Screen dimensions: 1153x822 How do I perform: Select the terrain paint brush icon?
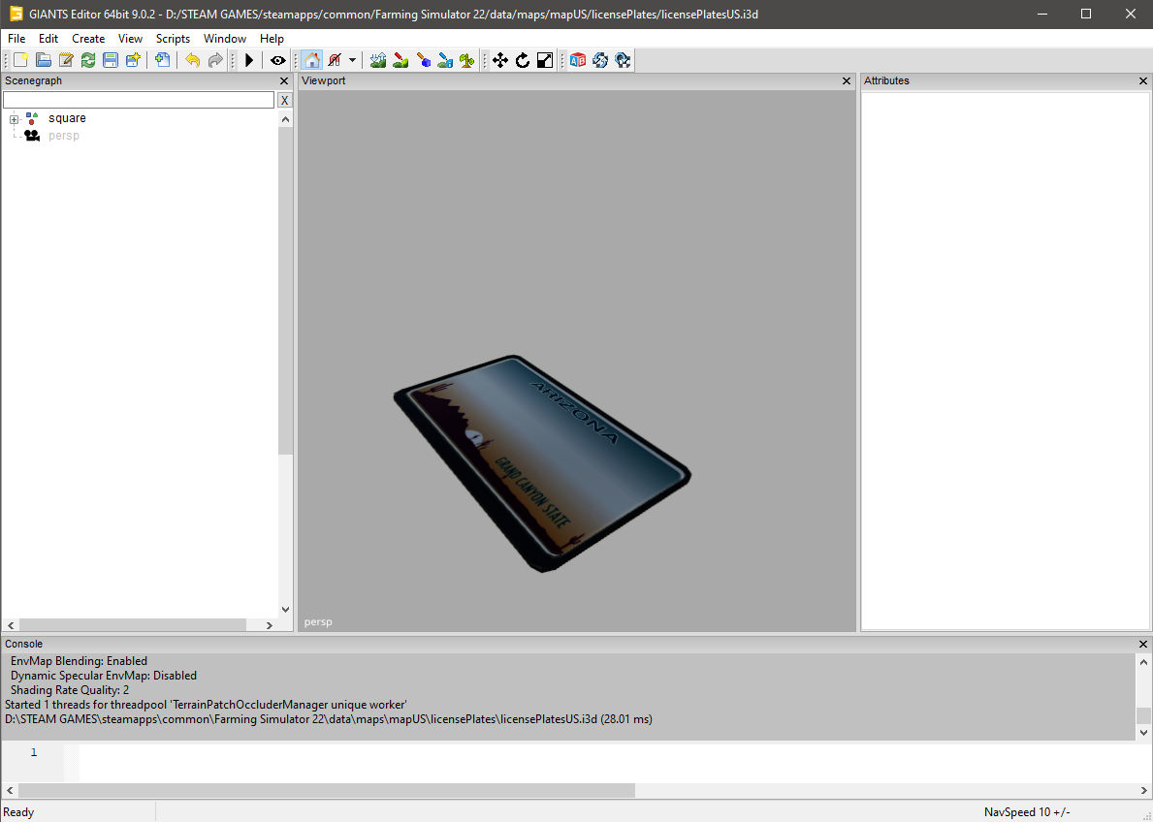pyautogui.click(x=400, y=60)
